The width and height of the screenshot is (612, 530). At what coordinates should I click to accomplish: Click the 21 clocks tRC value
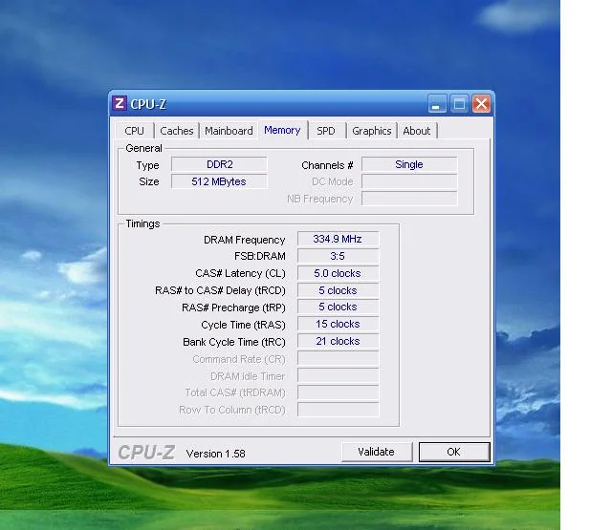pyautogui.click(x=338, y=341)
